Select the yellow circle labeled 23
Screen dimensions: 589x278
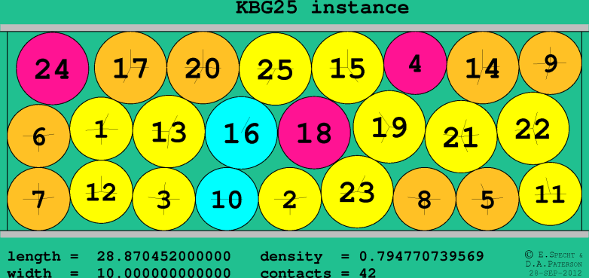click(x=358, y=191)
